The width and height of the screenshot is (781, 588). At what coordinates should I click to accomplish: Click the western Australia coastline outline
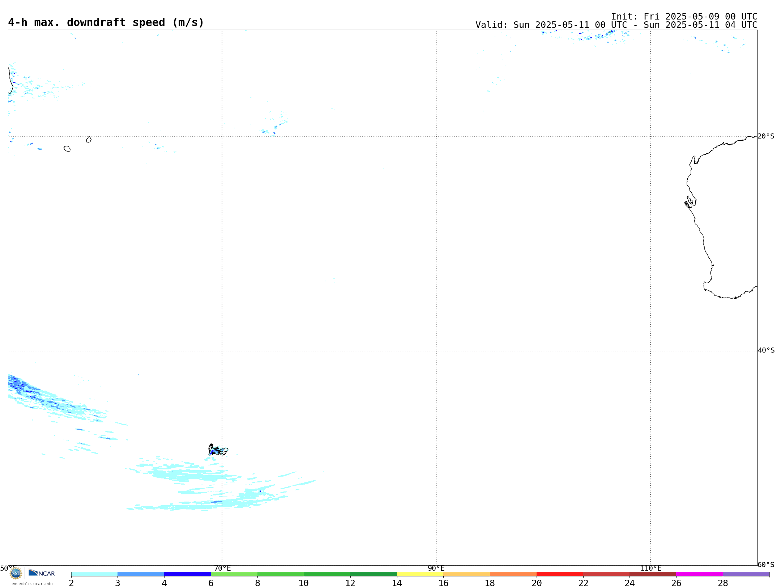coord(721,217)
